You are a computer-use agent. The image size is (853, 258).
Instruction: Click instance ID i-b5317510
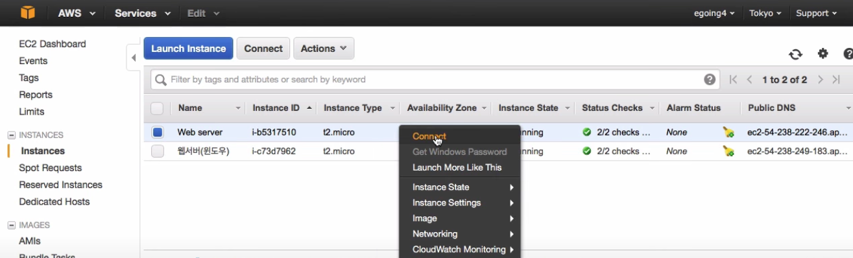[x=274, y=132]
